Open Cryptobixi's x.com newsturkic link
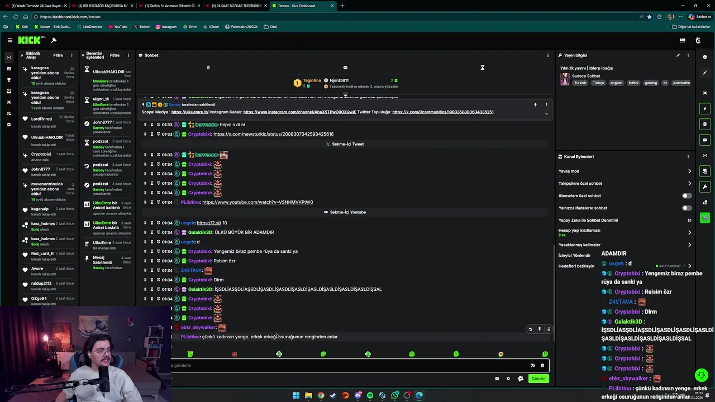715x402 pixels. (x=273, y=134)
